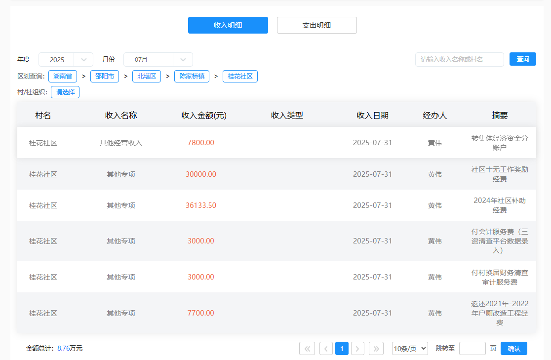Click the 确认 jump button

pyautogui.click(x=513, y=349)
